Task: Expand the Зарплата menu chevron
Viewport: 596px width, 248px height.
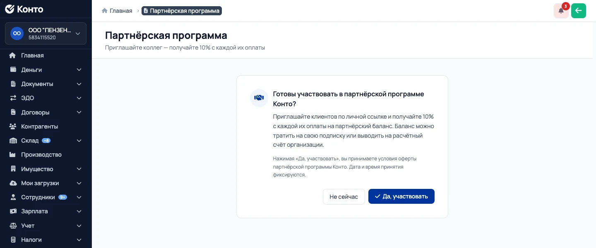Action: [x=79, y=211]
